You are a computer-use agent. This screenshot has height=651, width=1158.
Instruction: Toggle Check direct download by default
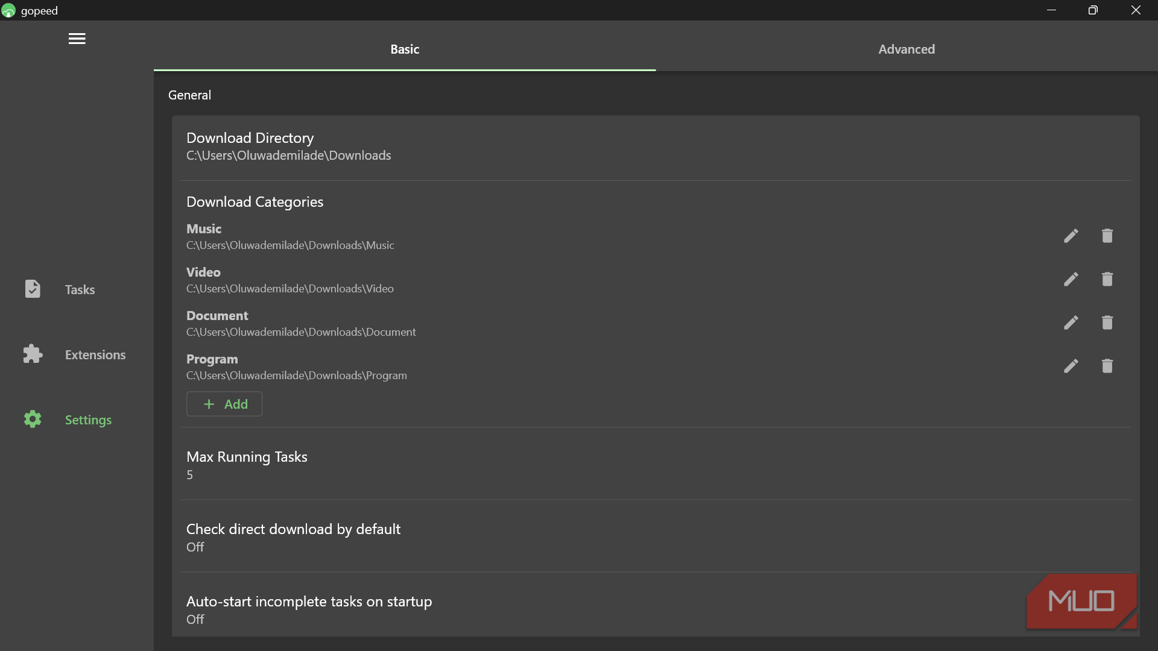[x=656, y=537]
